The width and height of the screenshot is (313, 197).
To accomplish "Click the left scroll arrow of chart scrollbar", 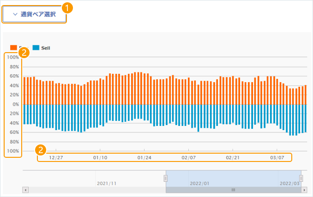I will [x=25, y=190].
